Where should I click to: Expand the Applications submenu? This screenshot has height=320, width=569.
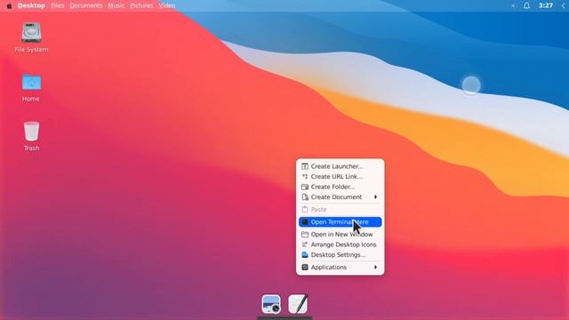click(340, 267)
